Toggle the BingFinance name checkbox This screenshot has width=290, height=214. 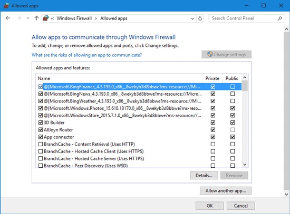(41, 87)
